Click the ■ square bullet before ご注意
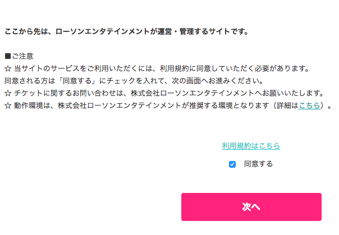This screenshot has width=339, height=235. [x=7, y=56]
